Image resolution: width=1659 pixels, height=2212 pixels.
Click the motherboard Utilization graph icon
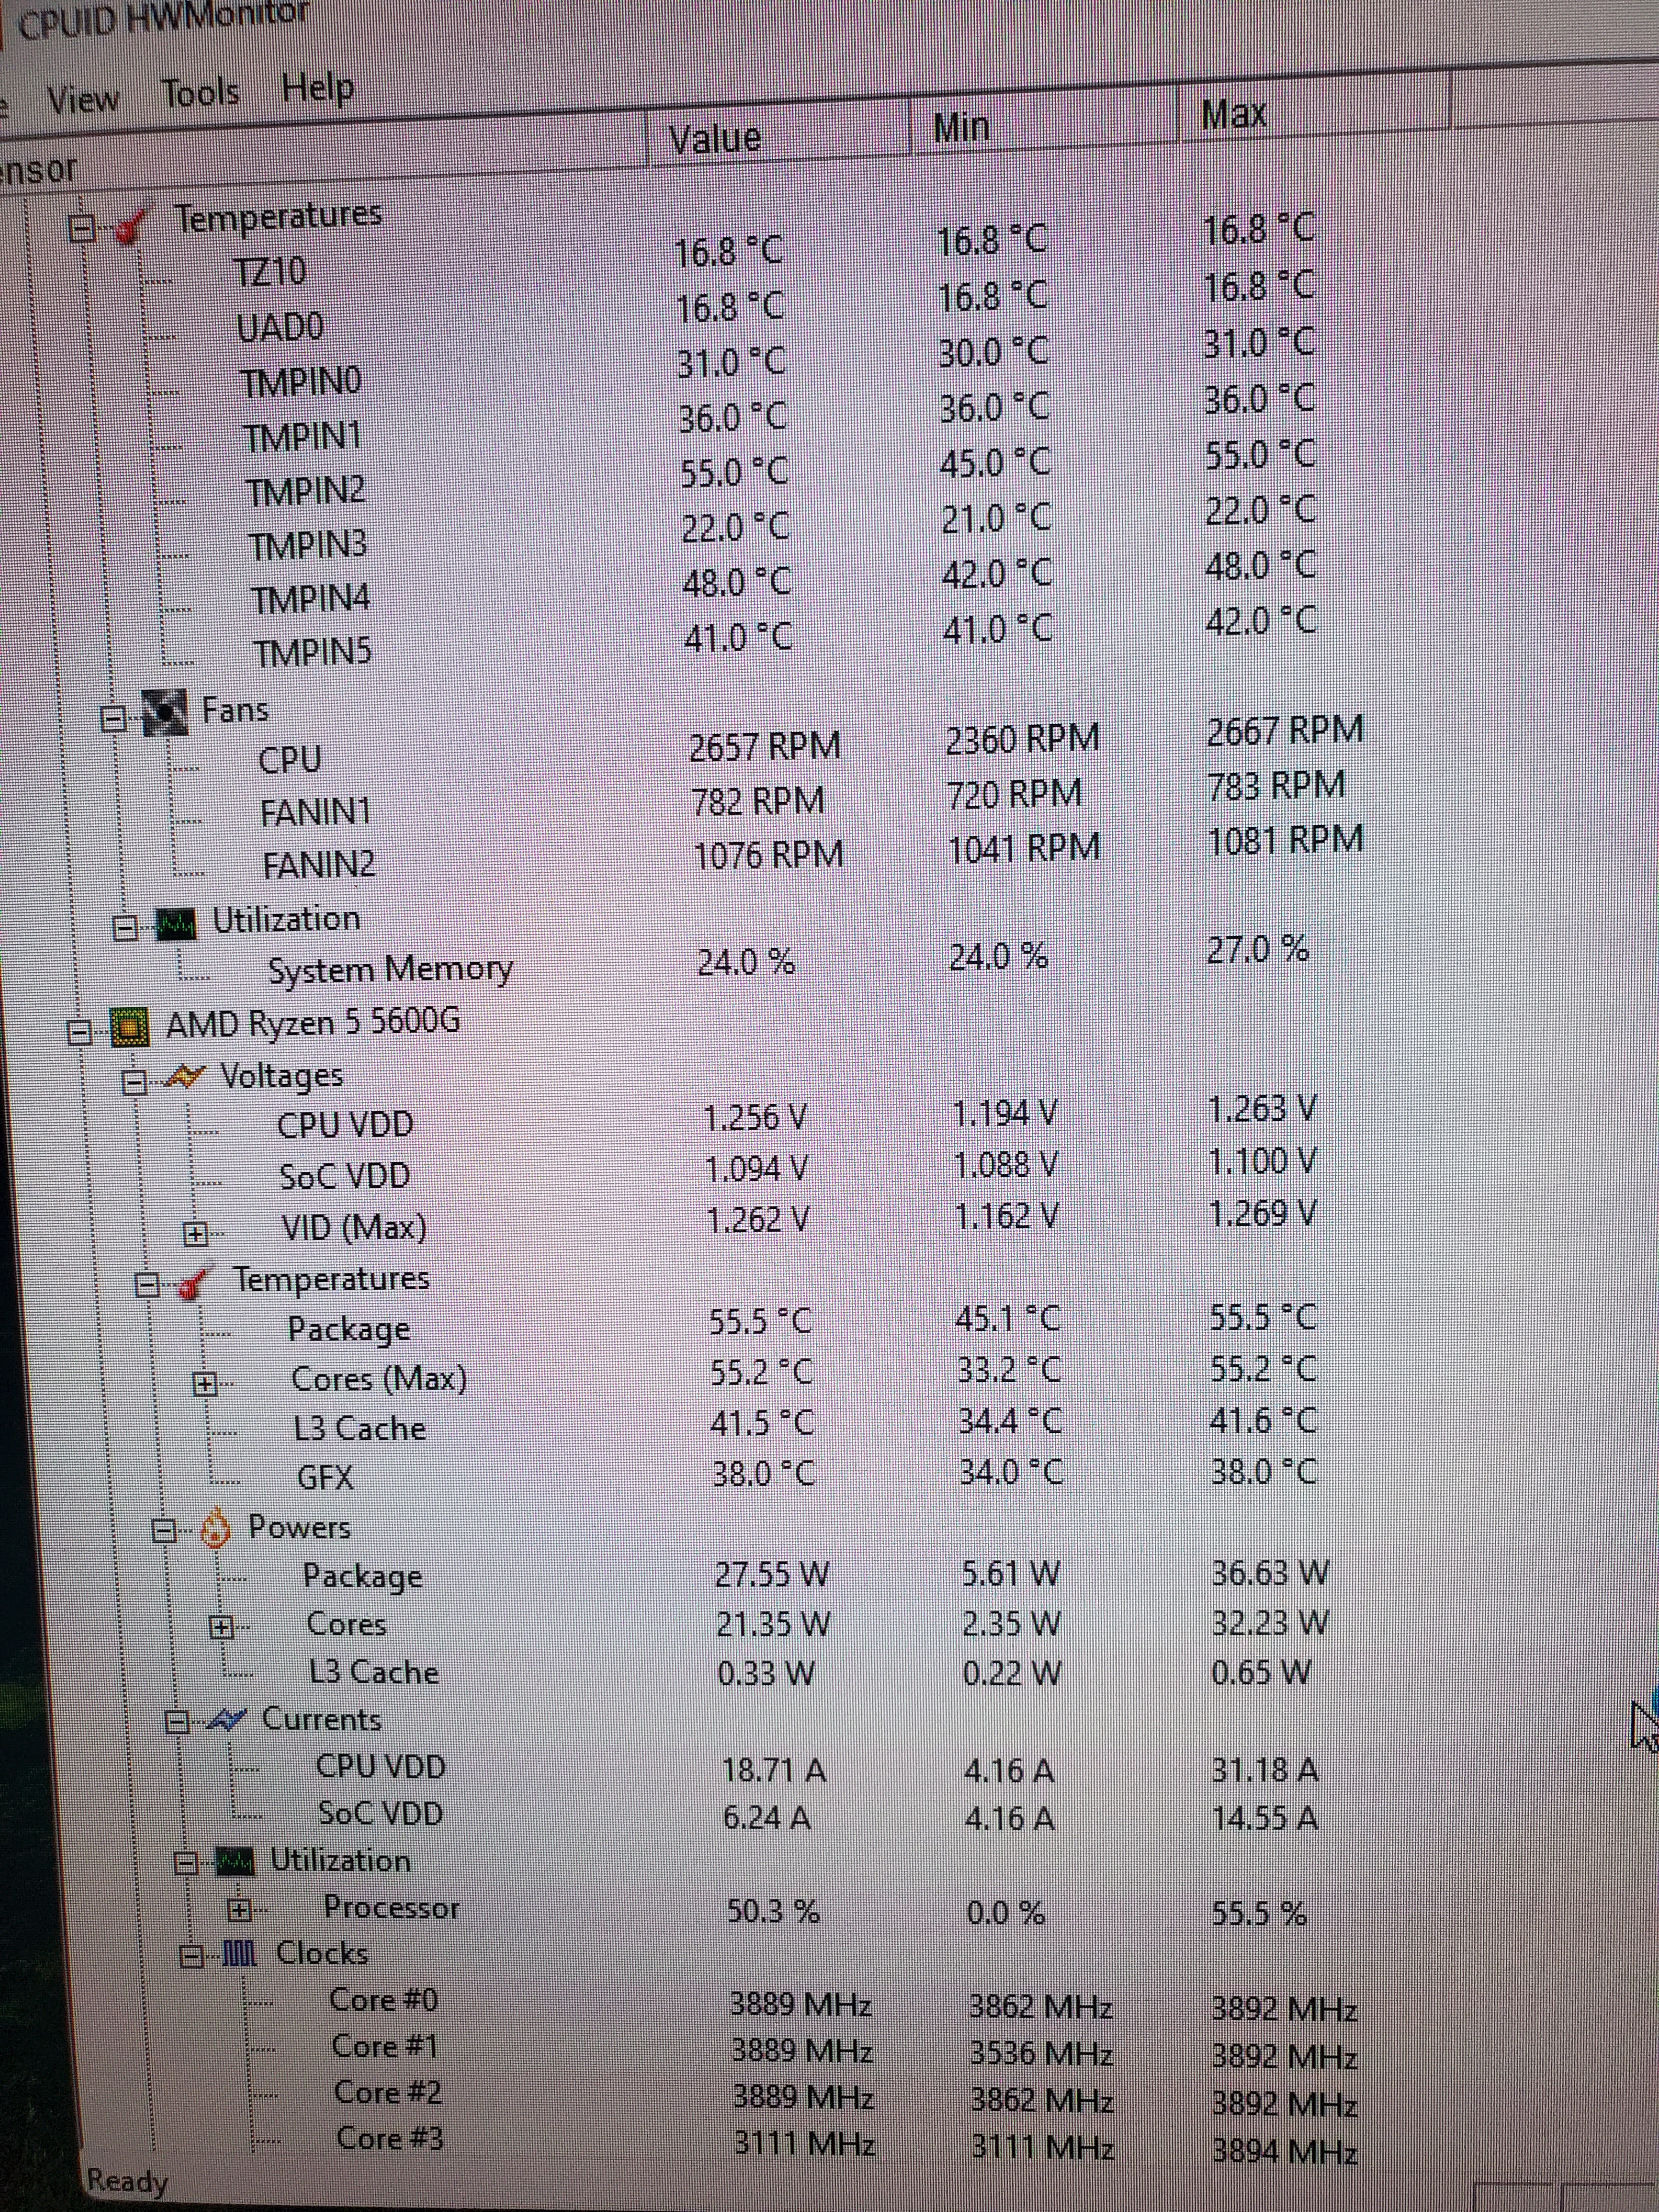[176, 924]
